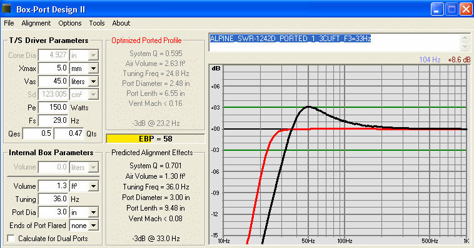474x248 pixels.
Task: Click the Qes value field
Action: (x=38, y=133)
